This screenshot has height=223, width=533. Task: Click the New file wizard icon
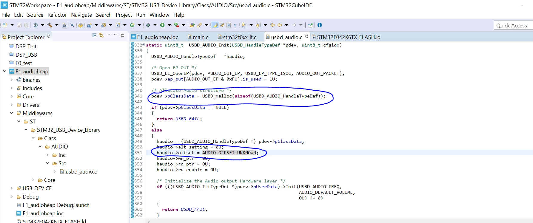(5, 25)
